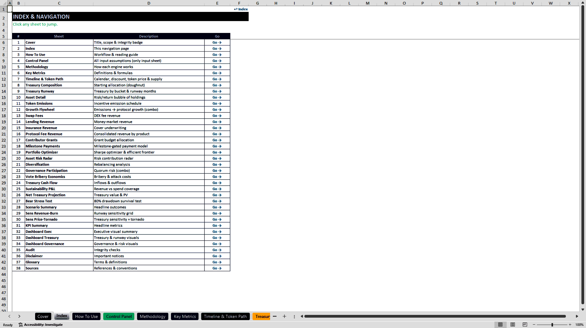Select the Milestone Payments cell
The width and height of the screenshot is (586, 328).
coord(59,146)
